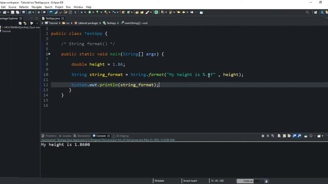Screen dimensions: 328x184
Task: Switch to the Problems tab
Action: coord(49,136)
